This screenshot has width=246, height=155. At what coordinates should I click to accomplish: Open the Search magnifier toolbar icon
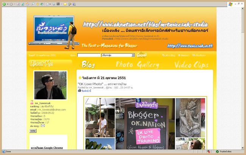(x=33, y=4)
